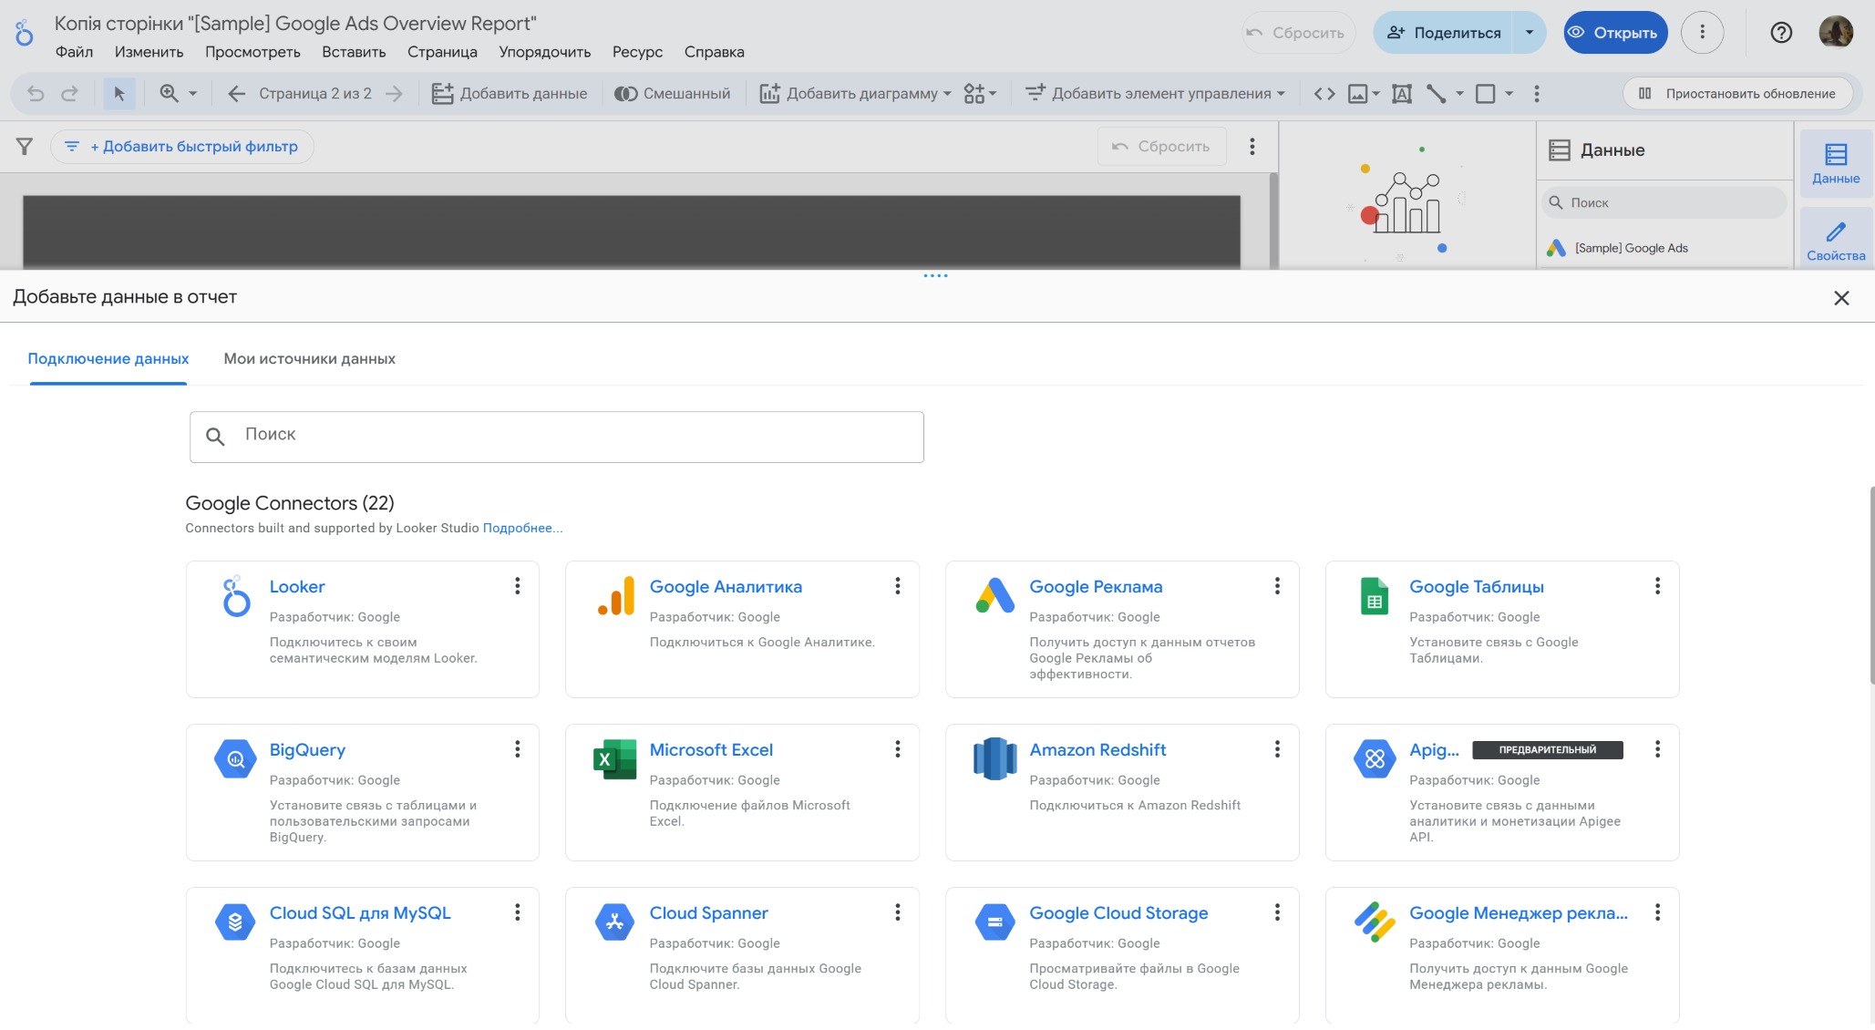Screen dimensions: 1875x1030
Task: Switch to Мои источники данных tab
Action: [x=309, y=358]
